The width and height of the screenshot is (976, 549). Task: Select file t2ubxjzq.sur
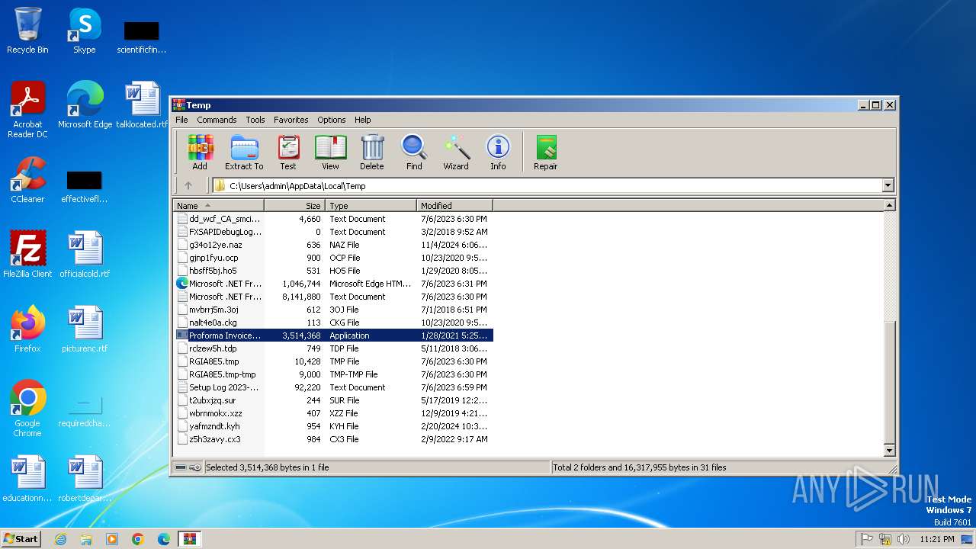pyautogui.click(x=334, y=400)
